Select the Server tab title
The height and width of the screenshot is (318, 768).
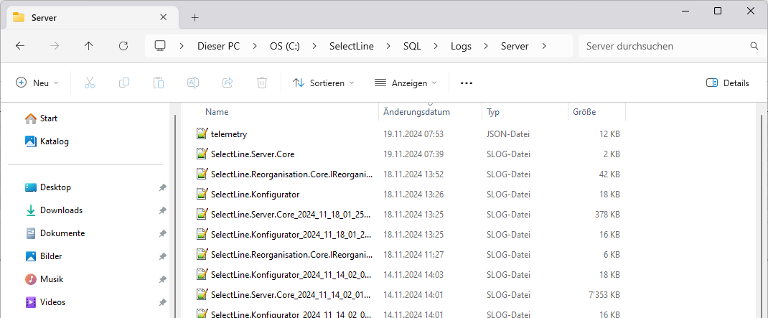(44, 18)
